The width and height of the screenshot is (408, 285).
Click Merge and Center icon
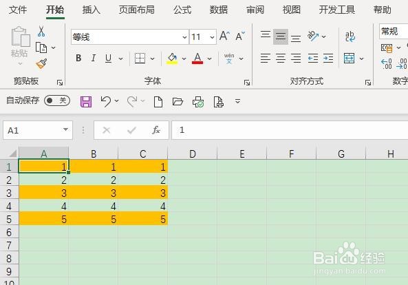click(x=349, y=58)
